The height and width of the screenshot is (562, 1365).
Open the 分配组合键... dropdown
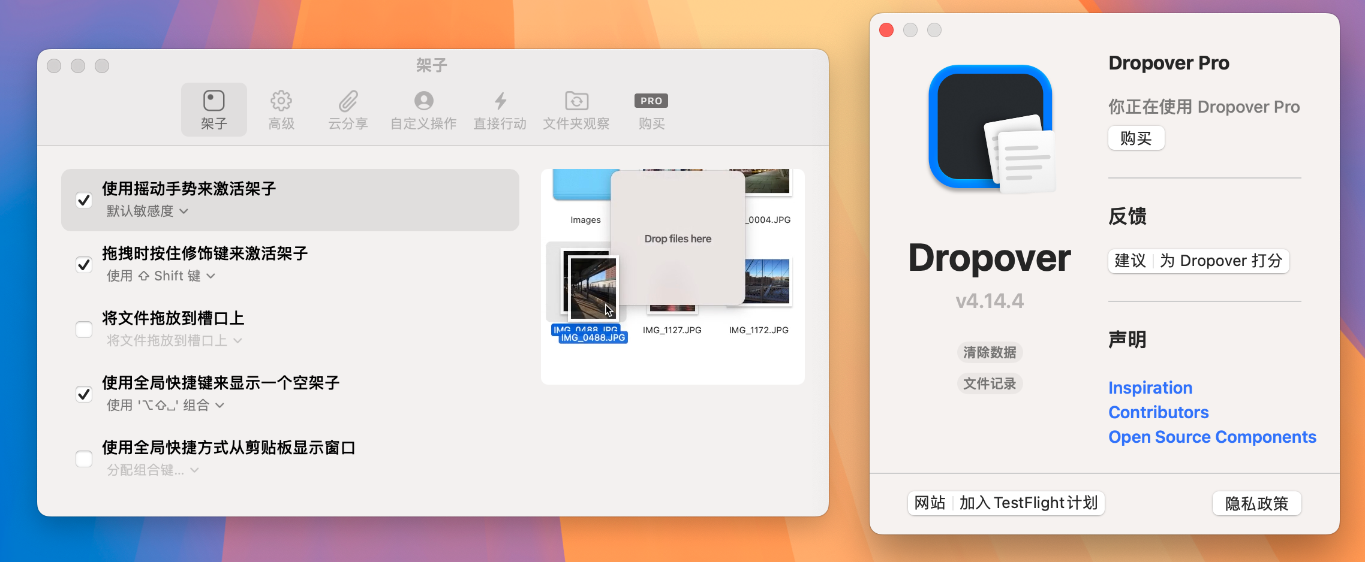(x=152, y=470)
